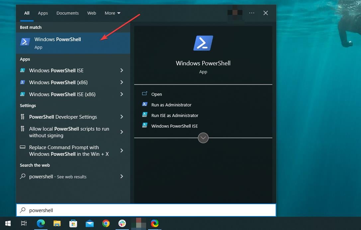Screen dimensions: 361x230
Task: Click the powershell search input field
Action: tap(146, 210)
